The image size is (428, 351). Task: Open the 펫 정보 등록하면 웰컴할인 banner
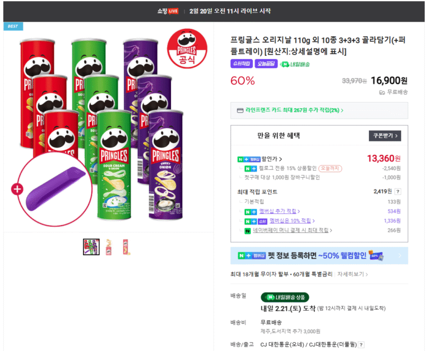pyautogui.click(x=319, y=256)
